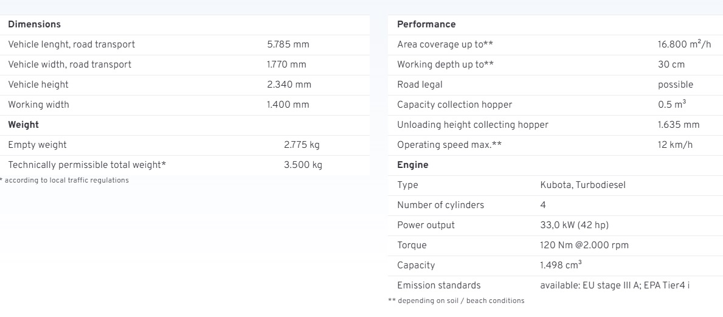Click the 5.785 mm vehicle length value
723x317 pixels.
(288, 44)
